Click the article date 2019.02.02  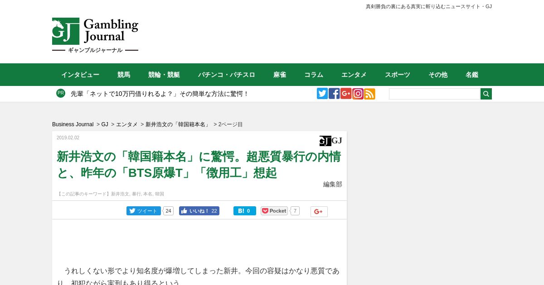(68, 138)
